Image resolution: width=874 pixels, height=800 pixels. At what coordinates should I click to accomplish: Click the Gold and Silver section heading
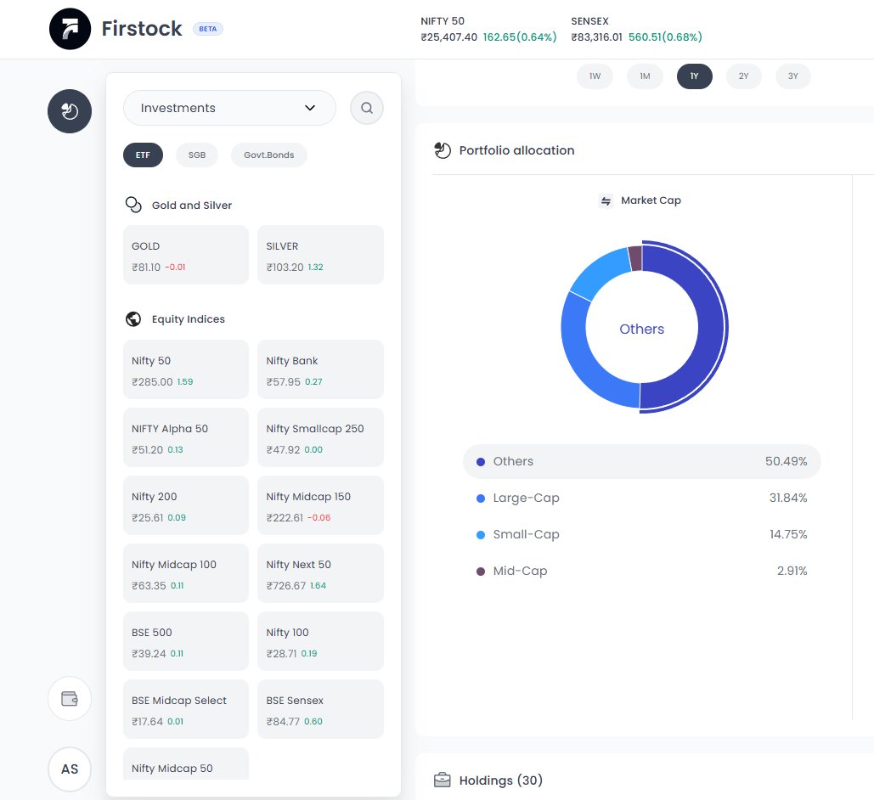pyautogui.click(x=192, y=206)
